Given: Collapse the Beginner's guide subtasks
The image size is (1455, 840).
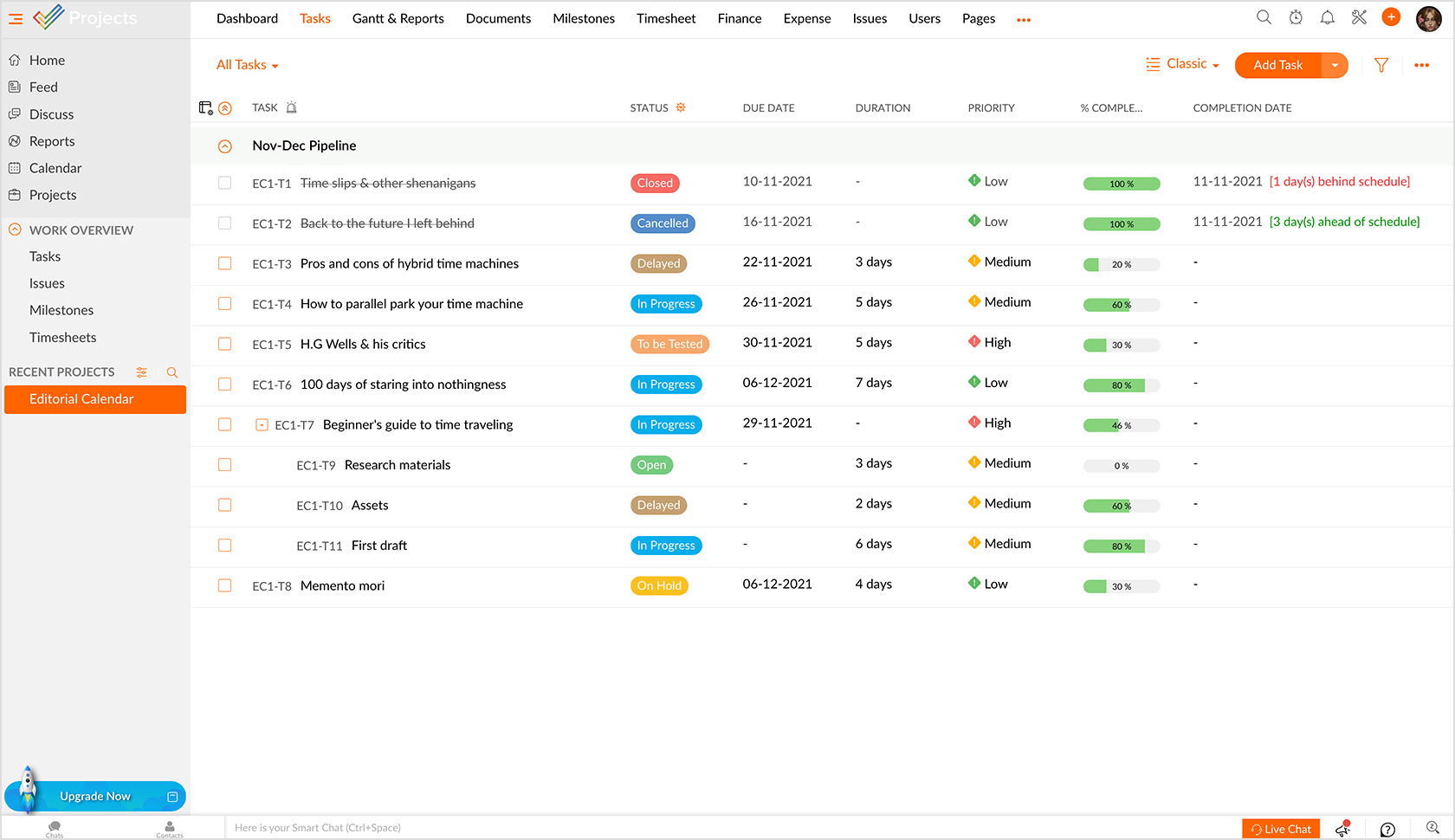Looking at the screenshot, I should pos(262,424).
